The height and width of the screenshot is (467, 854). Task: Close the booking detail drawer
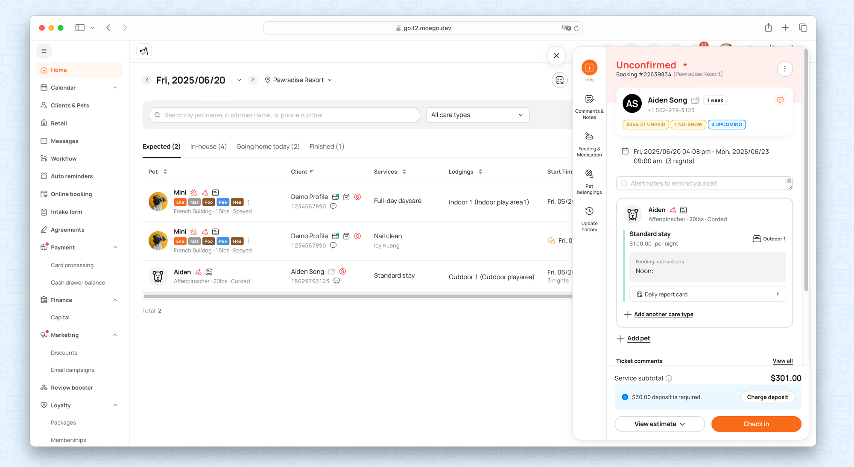[556, 56]
